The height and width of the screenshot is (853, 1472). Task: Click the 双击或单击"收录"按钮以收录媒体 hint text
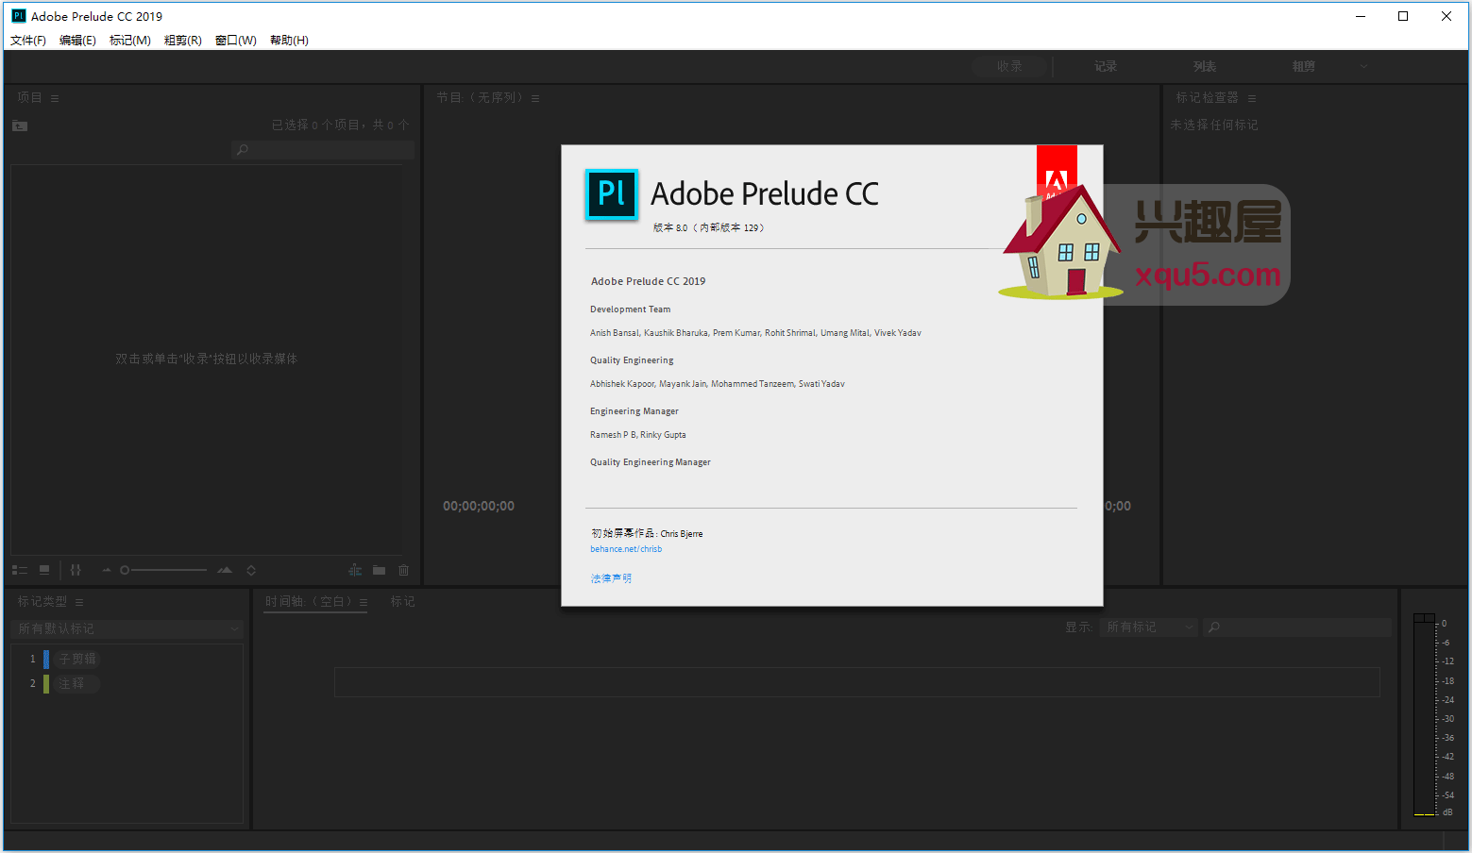click(207, 360)
